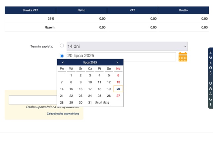Expand the 14 dni payment term dropdown
The width and height of the screenshot is (213, 141).
pos(127,46)
